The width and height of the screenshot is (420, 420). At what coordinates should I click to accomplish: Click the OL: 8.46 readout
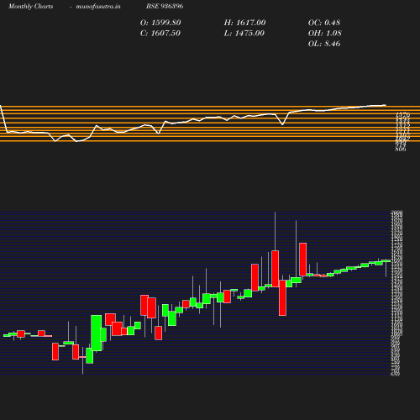pos(324,44)
